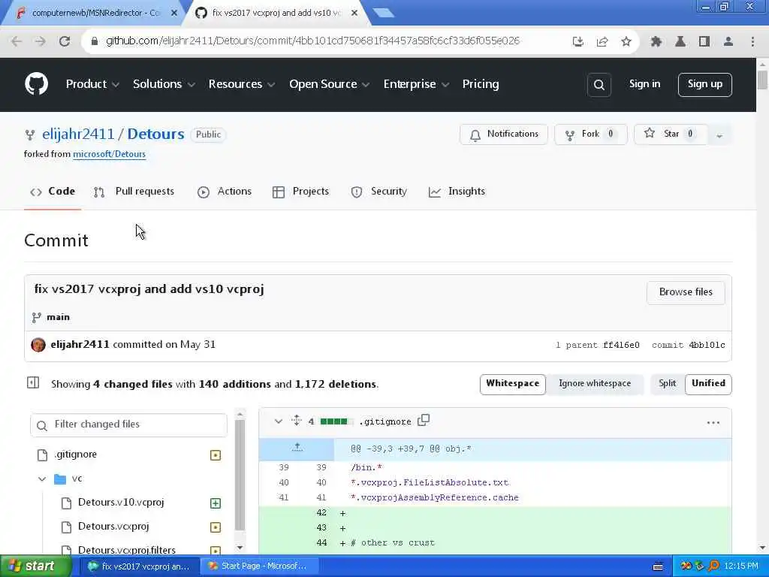Viewport: 769px width, 577px height.
Task: Click the Filter changed files field
Action: [x=128, y=425]
